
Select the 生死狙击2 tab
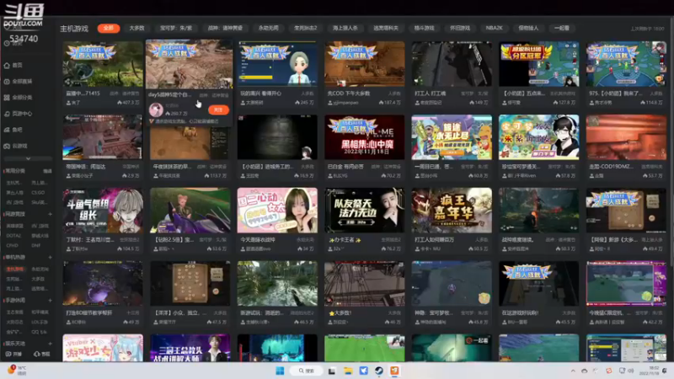[305, 29]
